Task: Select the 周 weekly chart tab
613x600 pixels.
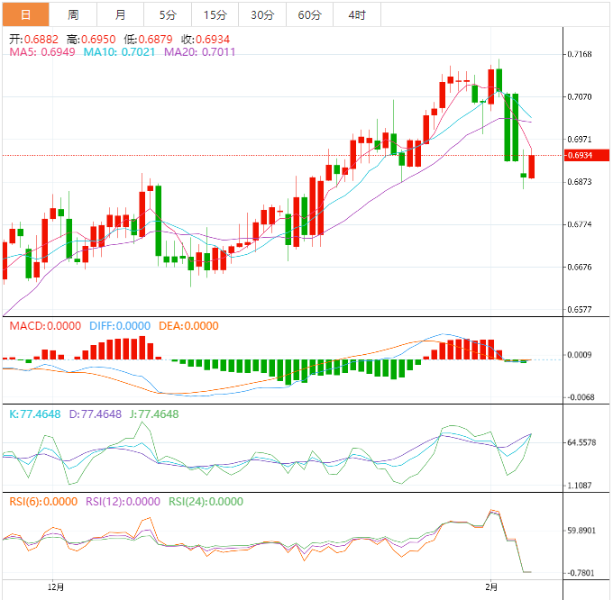Action: [x=73, y=14]
